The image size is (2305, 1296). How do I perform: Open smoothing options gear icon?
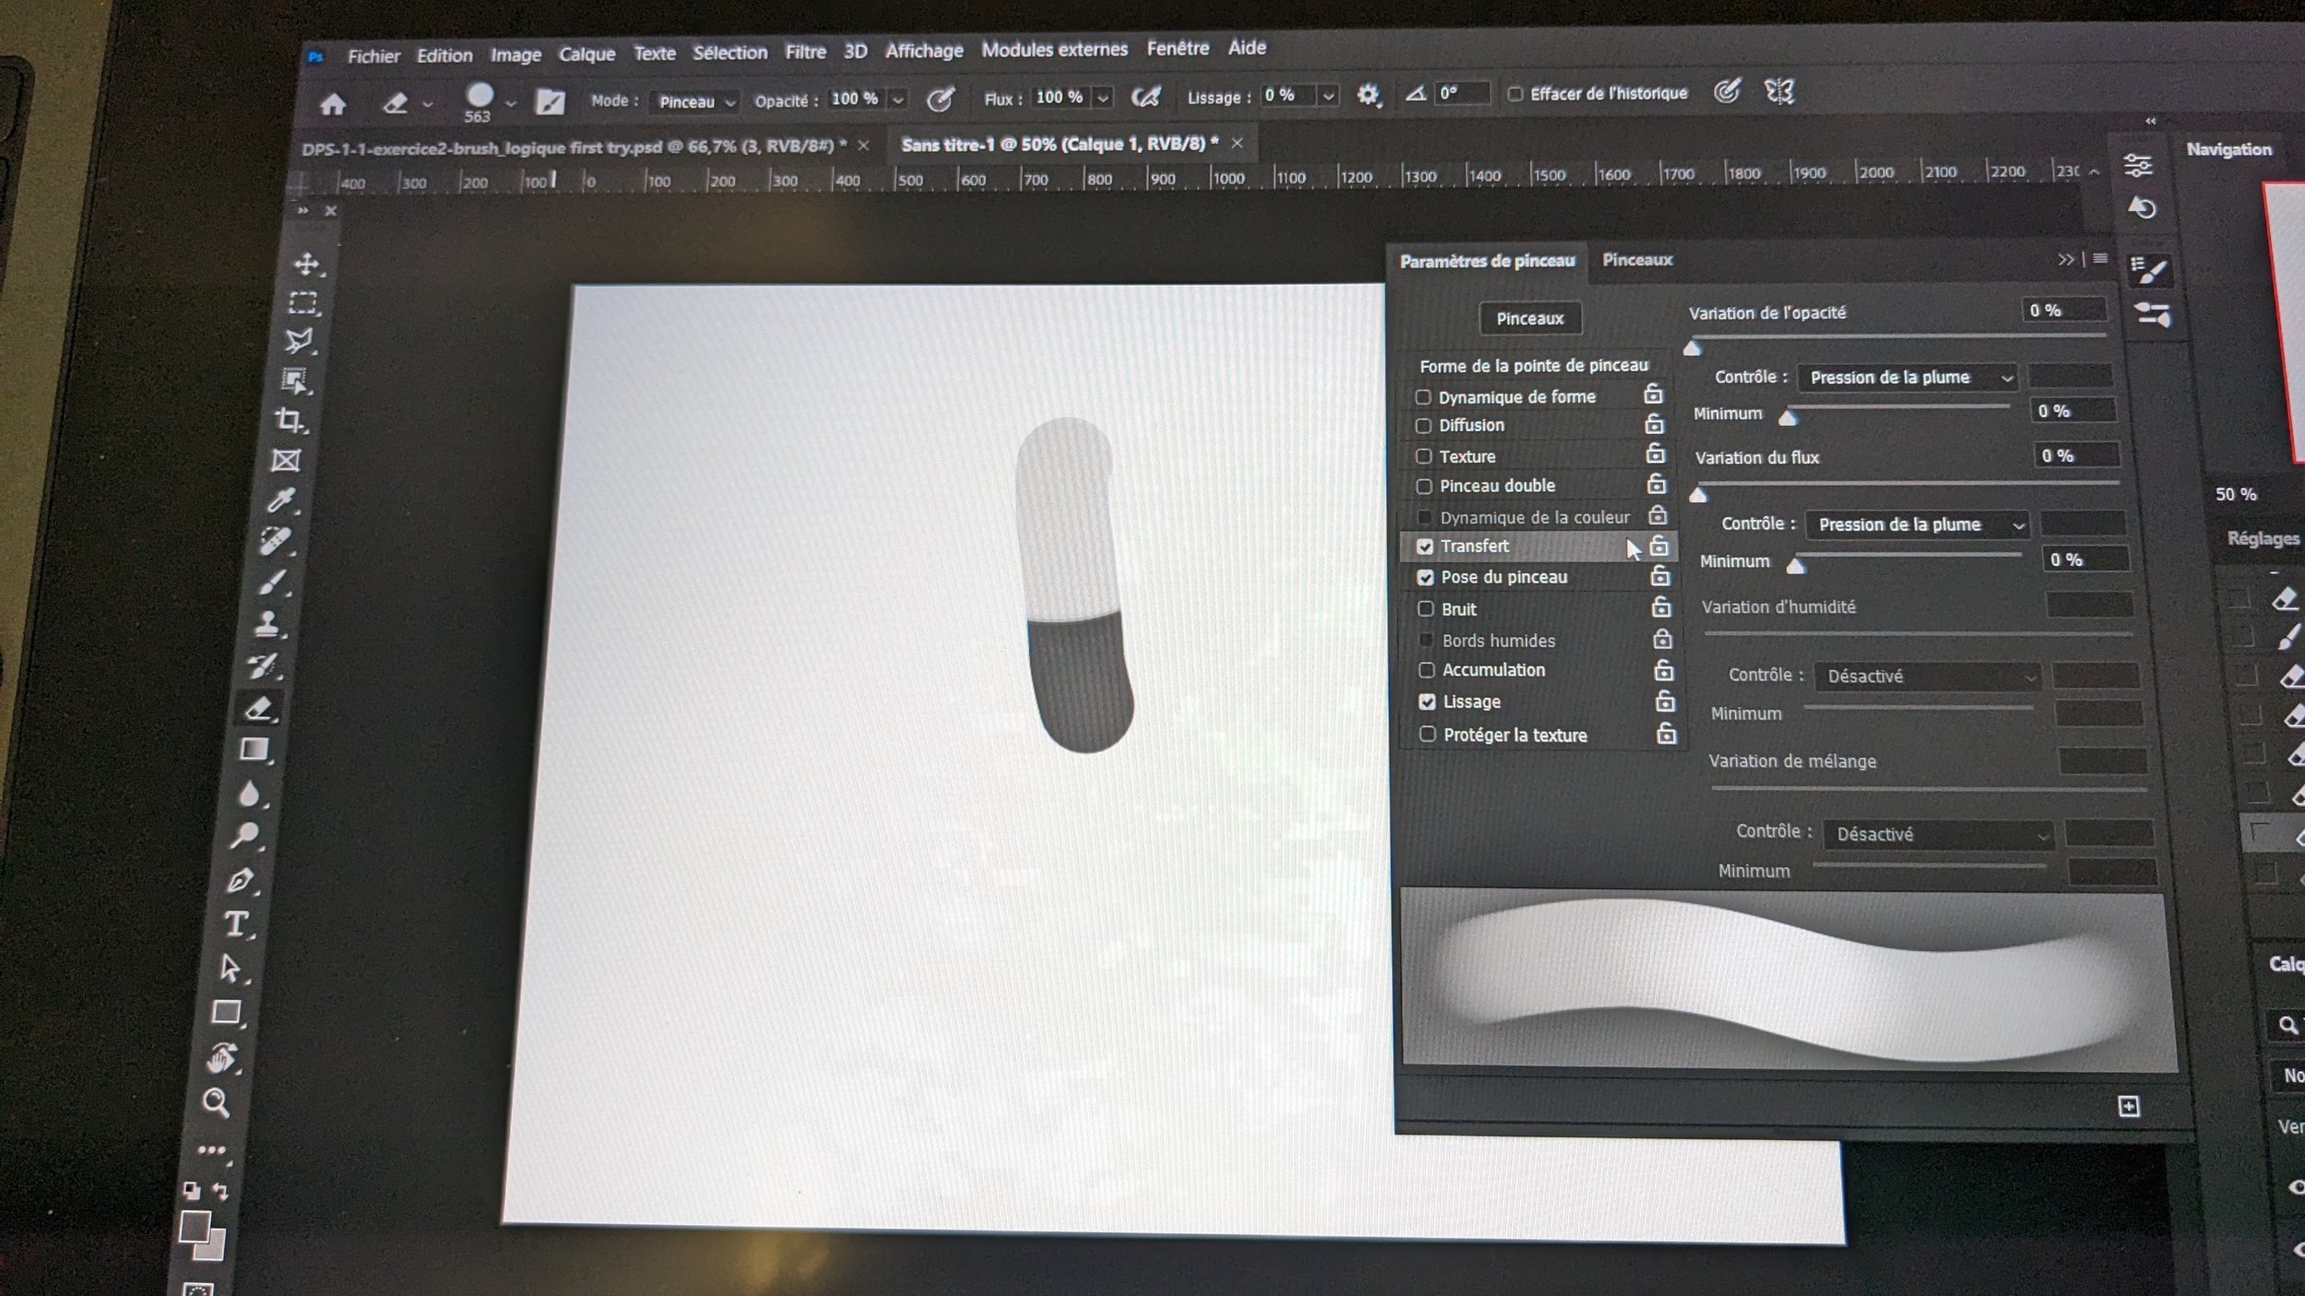pos(1367,94)
